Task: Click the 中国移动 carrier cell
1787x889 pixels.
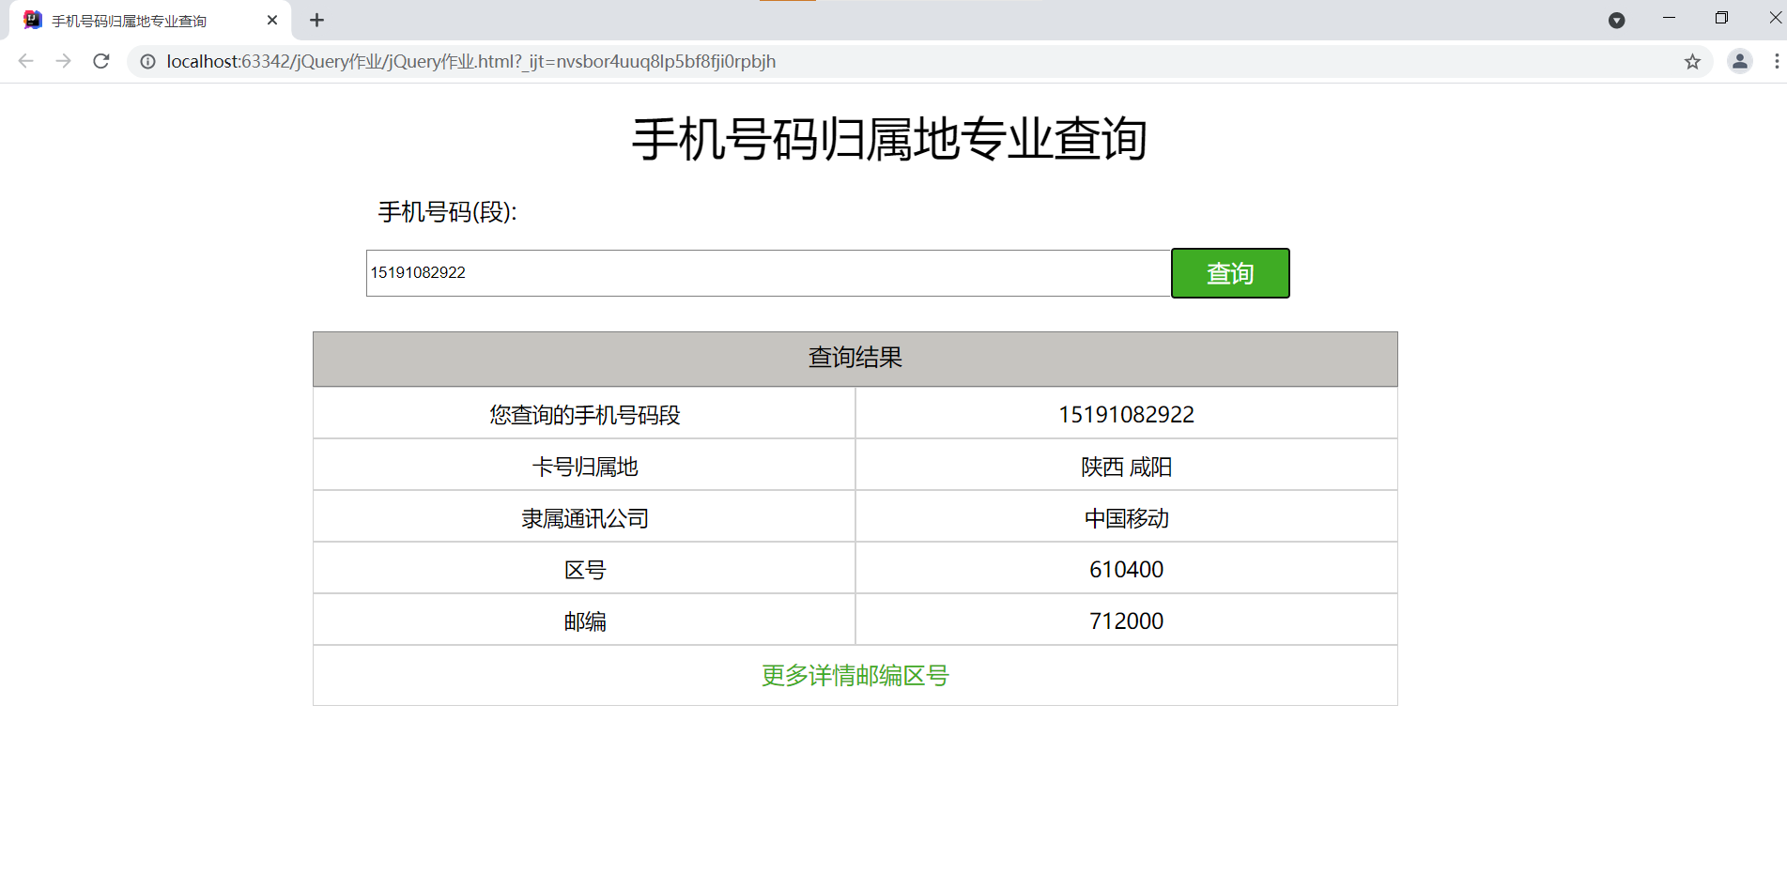Action: [x=1127, y=518]
